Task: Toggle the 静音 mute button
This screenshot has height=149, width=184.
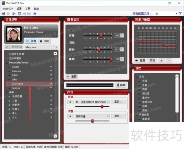Action: tap(121, 85)
